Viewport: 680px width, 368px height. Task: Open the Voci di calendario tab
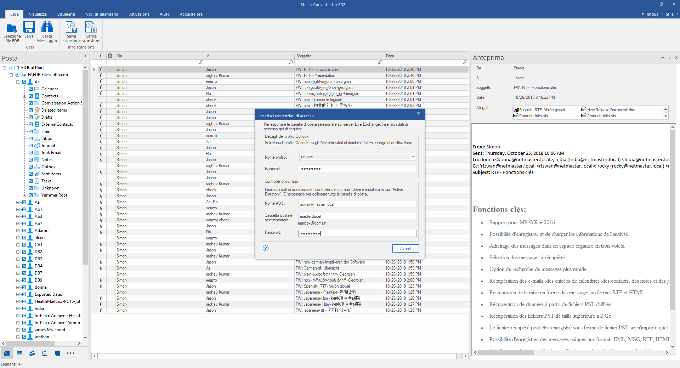[102, 14]
